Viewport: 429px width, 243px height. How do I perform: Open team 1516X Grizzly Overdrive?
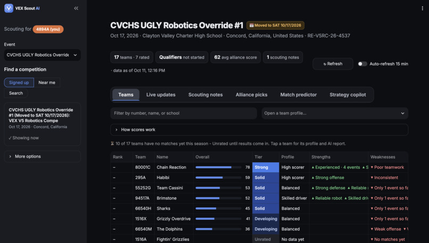(x=259, y=219)
